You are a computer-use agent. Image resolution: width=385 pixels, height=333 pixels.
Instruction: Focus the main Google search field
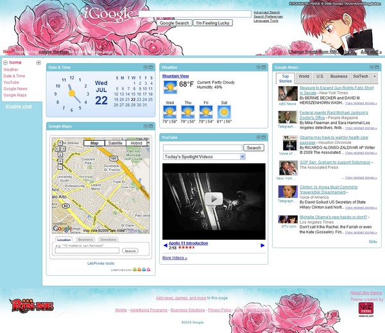[x=194, y=14]
